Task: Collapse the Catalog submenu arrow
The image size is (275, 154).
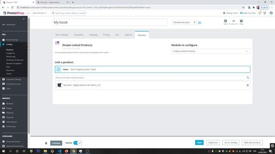Action: [26, 44]
